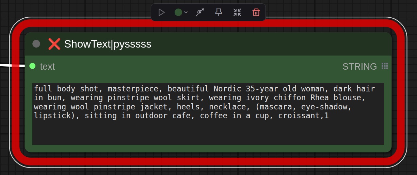Expand the chevron beside the color circle

coord(186,13)
